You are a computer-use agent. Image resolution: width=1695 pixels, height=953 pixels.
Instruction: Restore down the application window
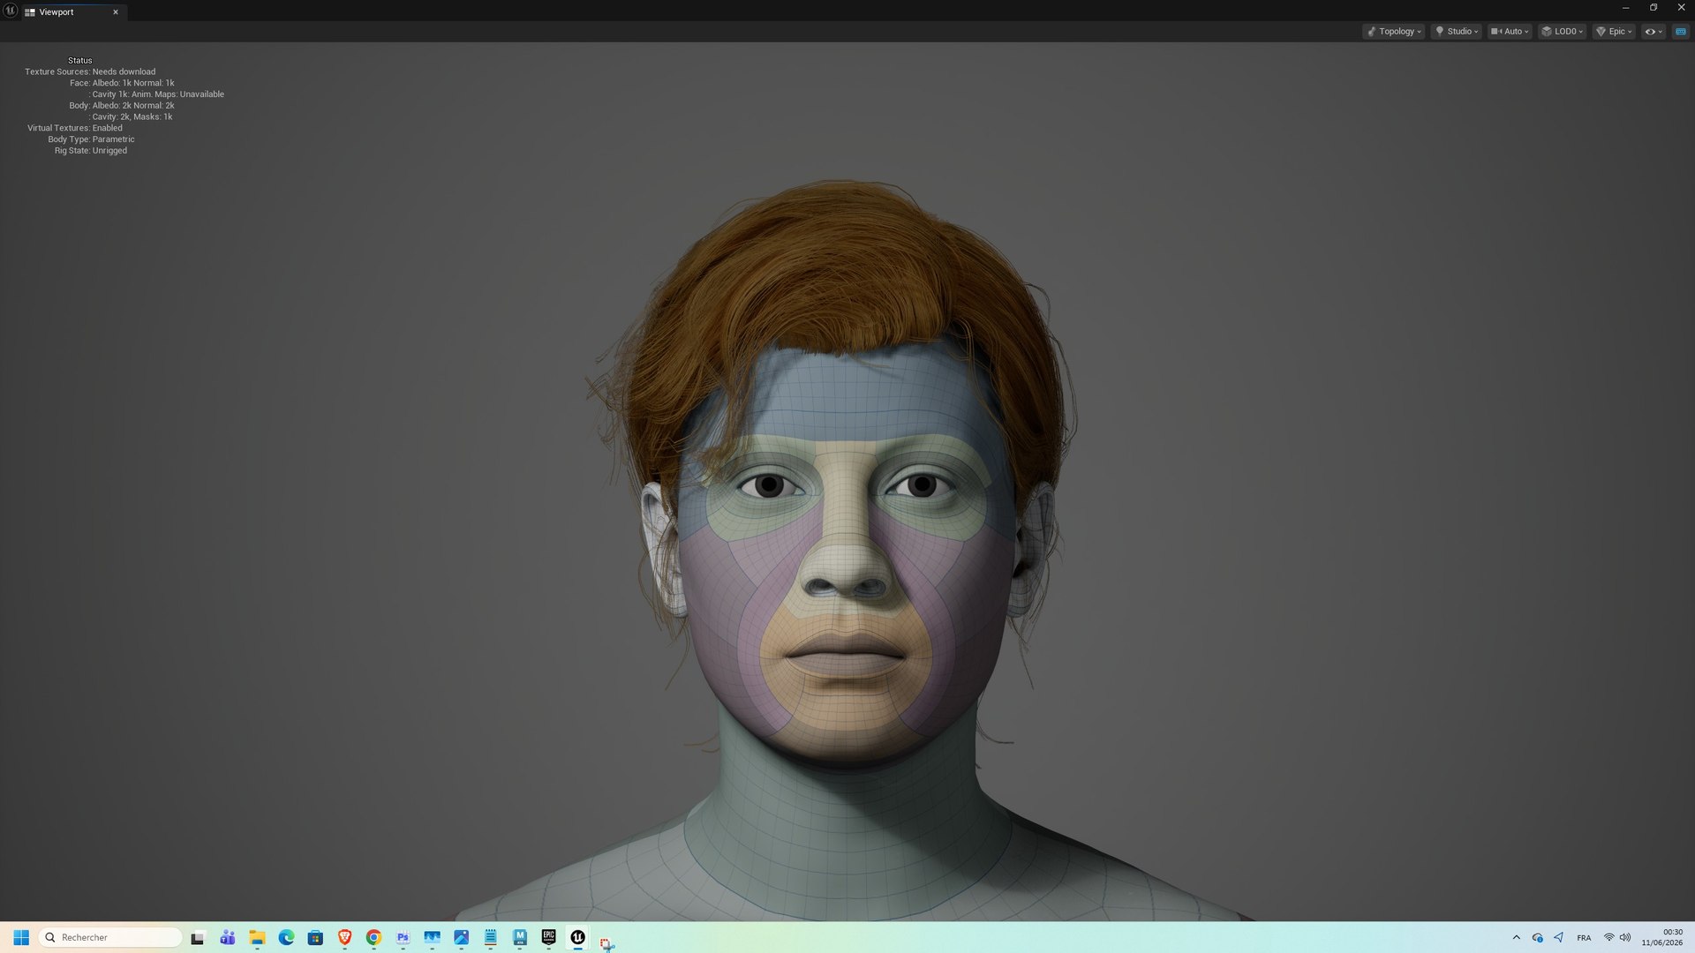pyautogui.click(x=1654, y=8)
